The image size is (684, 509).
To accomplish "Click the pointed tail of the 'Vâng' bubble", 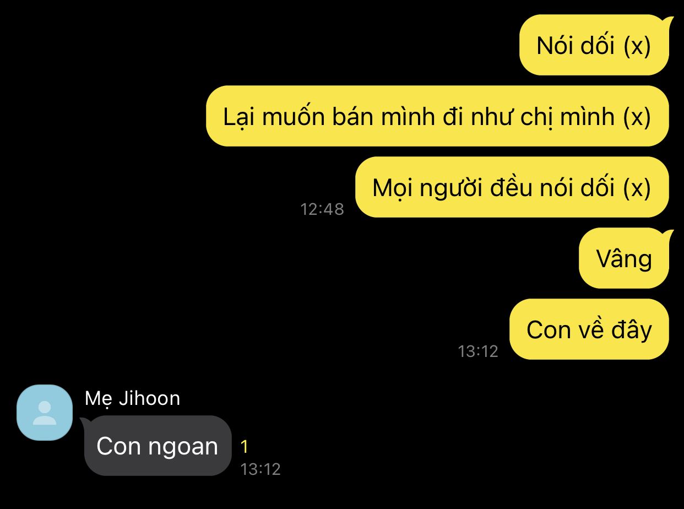I will pos(669,234).
